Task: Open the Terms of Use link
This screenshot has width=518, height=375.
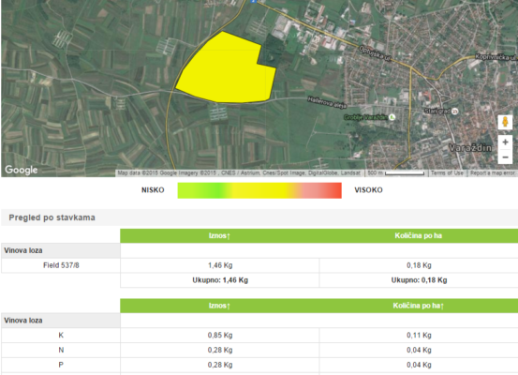Action: [x=447, y=172]
